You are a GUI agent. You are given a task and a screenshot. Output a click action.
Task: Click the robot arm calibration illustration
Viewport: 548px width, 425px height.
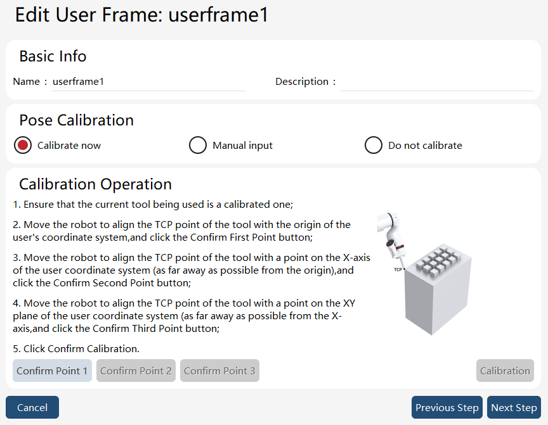(424, 274)
